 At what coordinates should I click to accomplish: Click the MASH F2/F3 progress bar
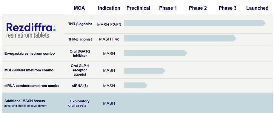195,23
